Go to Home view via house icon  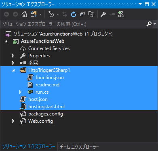(x=24, y=14)
